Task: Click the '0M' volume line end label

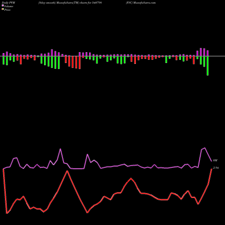Action: pos(215,161)
